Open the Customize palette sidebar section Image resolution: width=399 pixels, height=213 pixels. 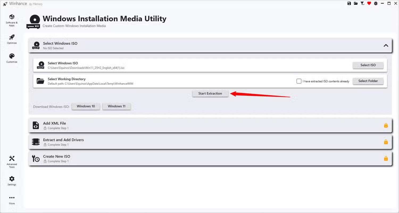(x=12, y=58)
